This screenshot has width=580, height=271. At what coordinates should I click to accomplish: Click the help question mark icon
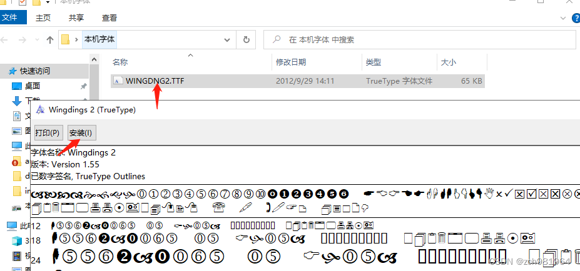pyautogui.click(x=575, y=17)
